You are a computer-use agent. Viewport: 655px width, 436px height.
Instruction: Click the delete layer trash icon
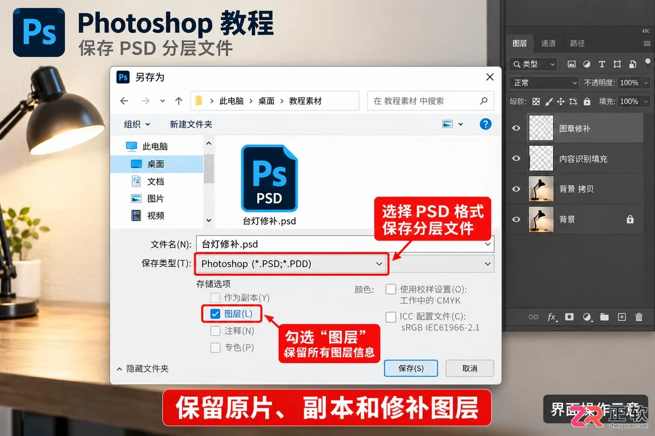coord(639,317)
